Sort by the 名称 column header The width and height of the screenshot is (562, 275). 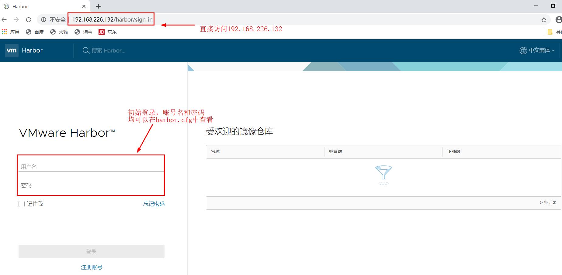point(215,151)
